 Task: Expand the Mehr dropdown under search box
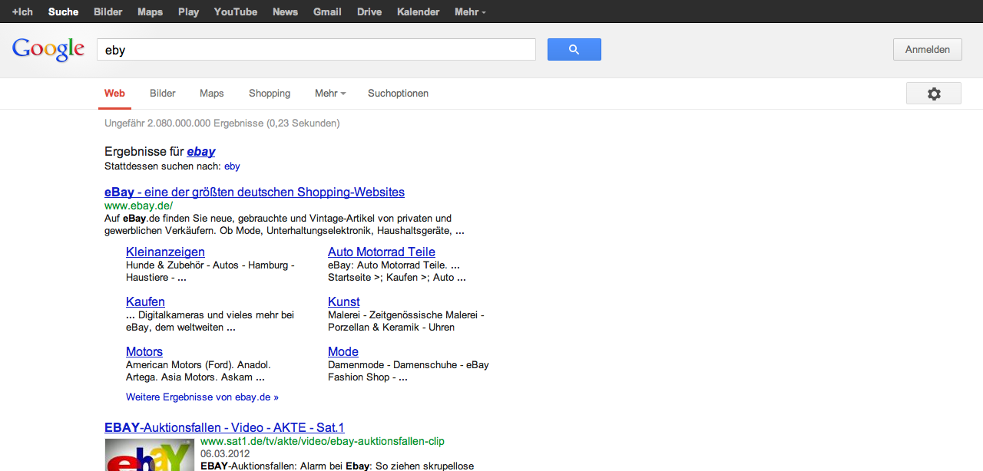pos(329,94)
